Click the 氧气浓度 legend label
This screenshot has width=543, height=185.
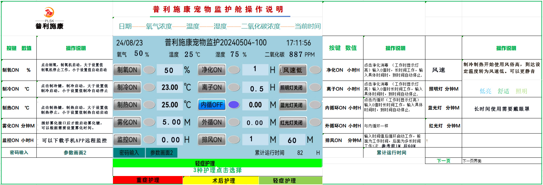[x=159, y=26]
